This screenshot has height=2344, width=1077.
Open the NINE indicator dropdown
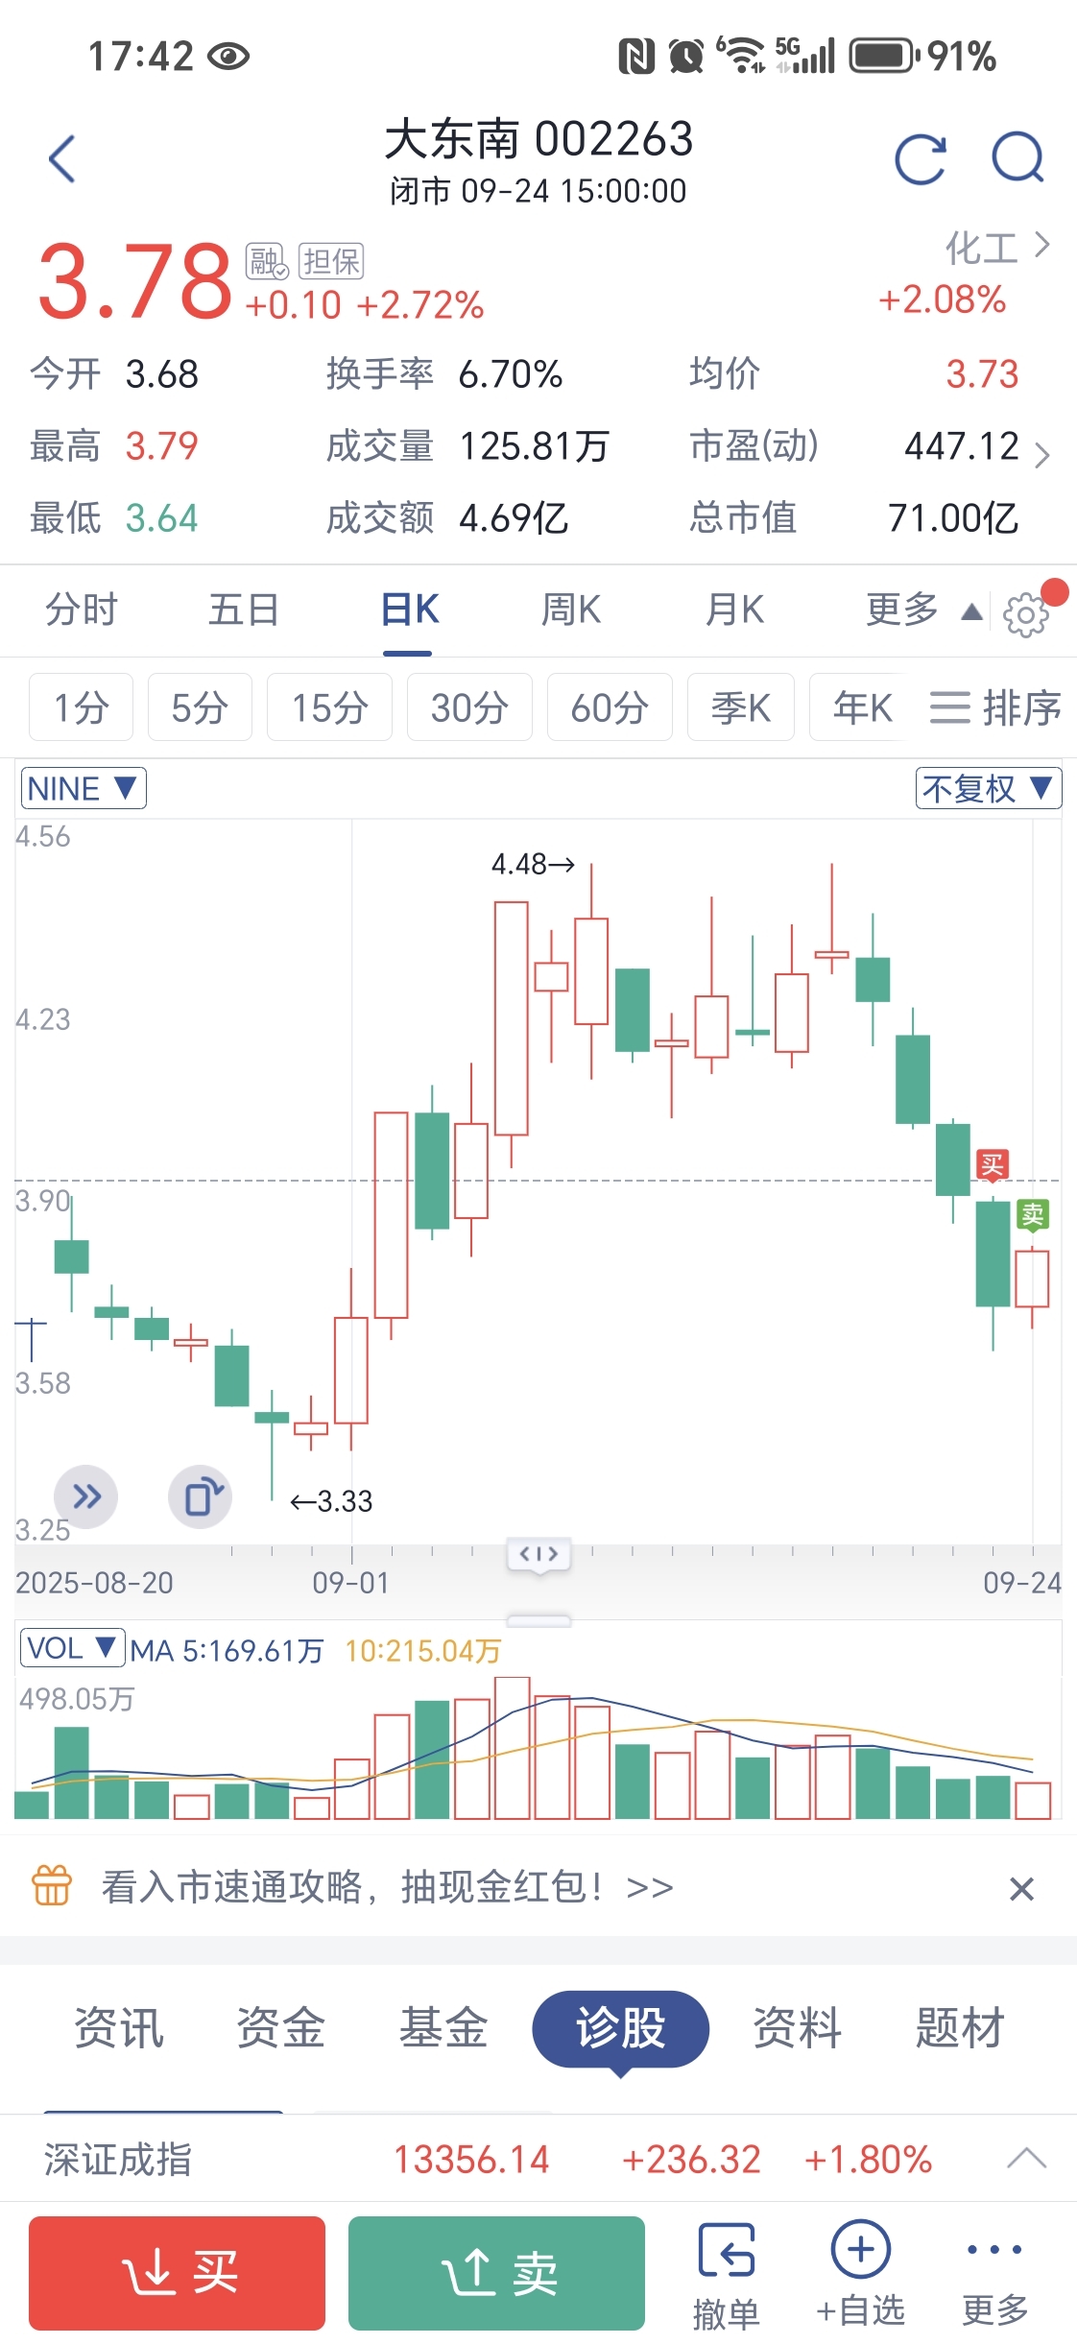84,788
